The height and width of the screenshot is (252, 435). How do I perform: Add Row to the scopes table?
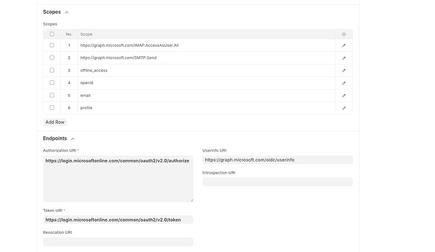pos(55,122)
